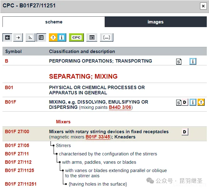
Task: Follow the B44D 3/06 reference link
Action: click(120, 107)
